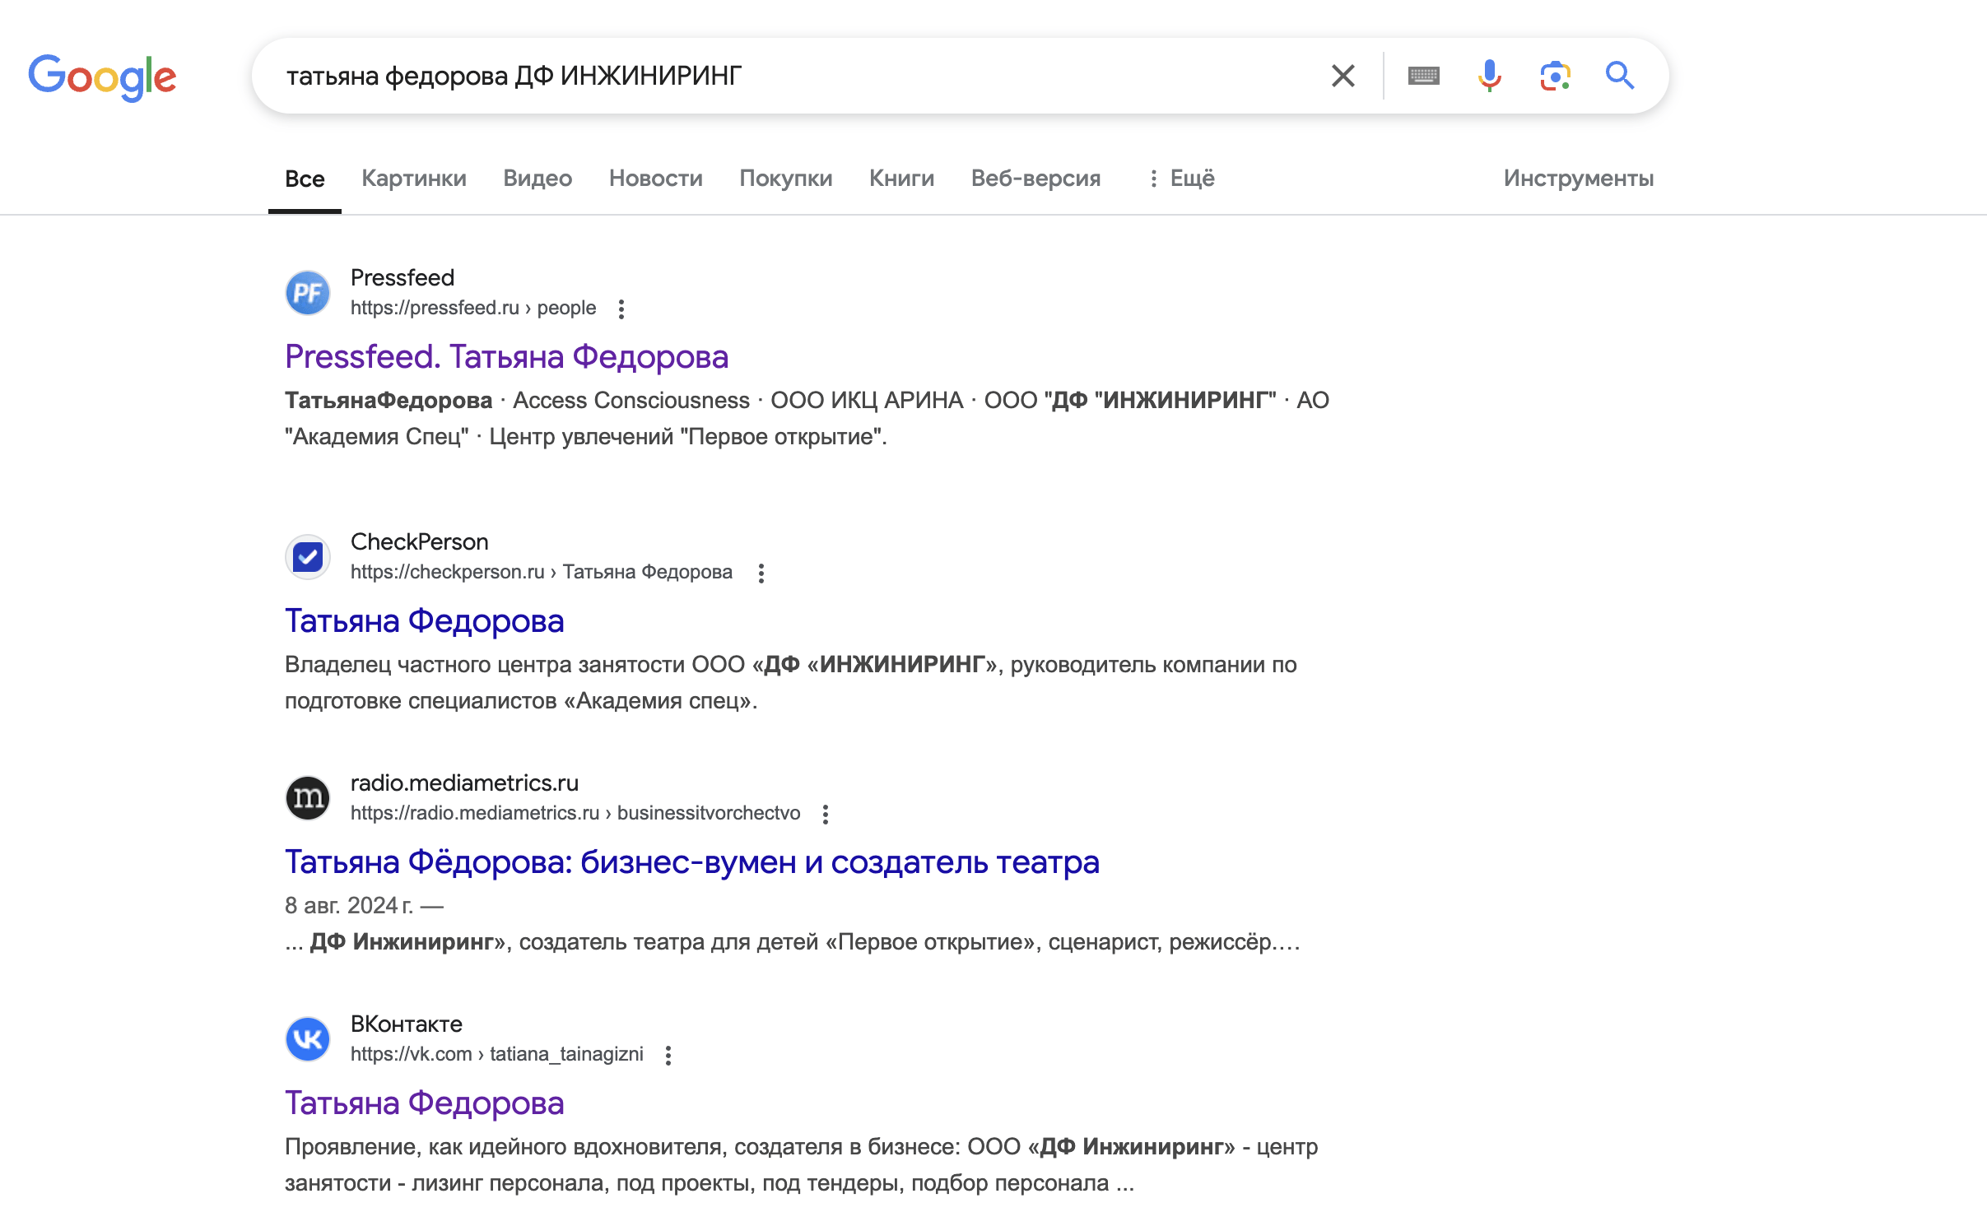Start voice search with microphone icon
The image size is (1987, 1226).
click(x=1489, y=76)
